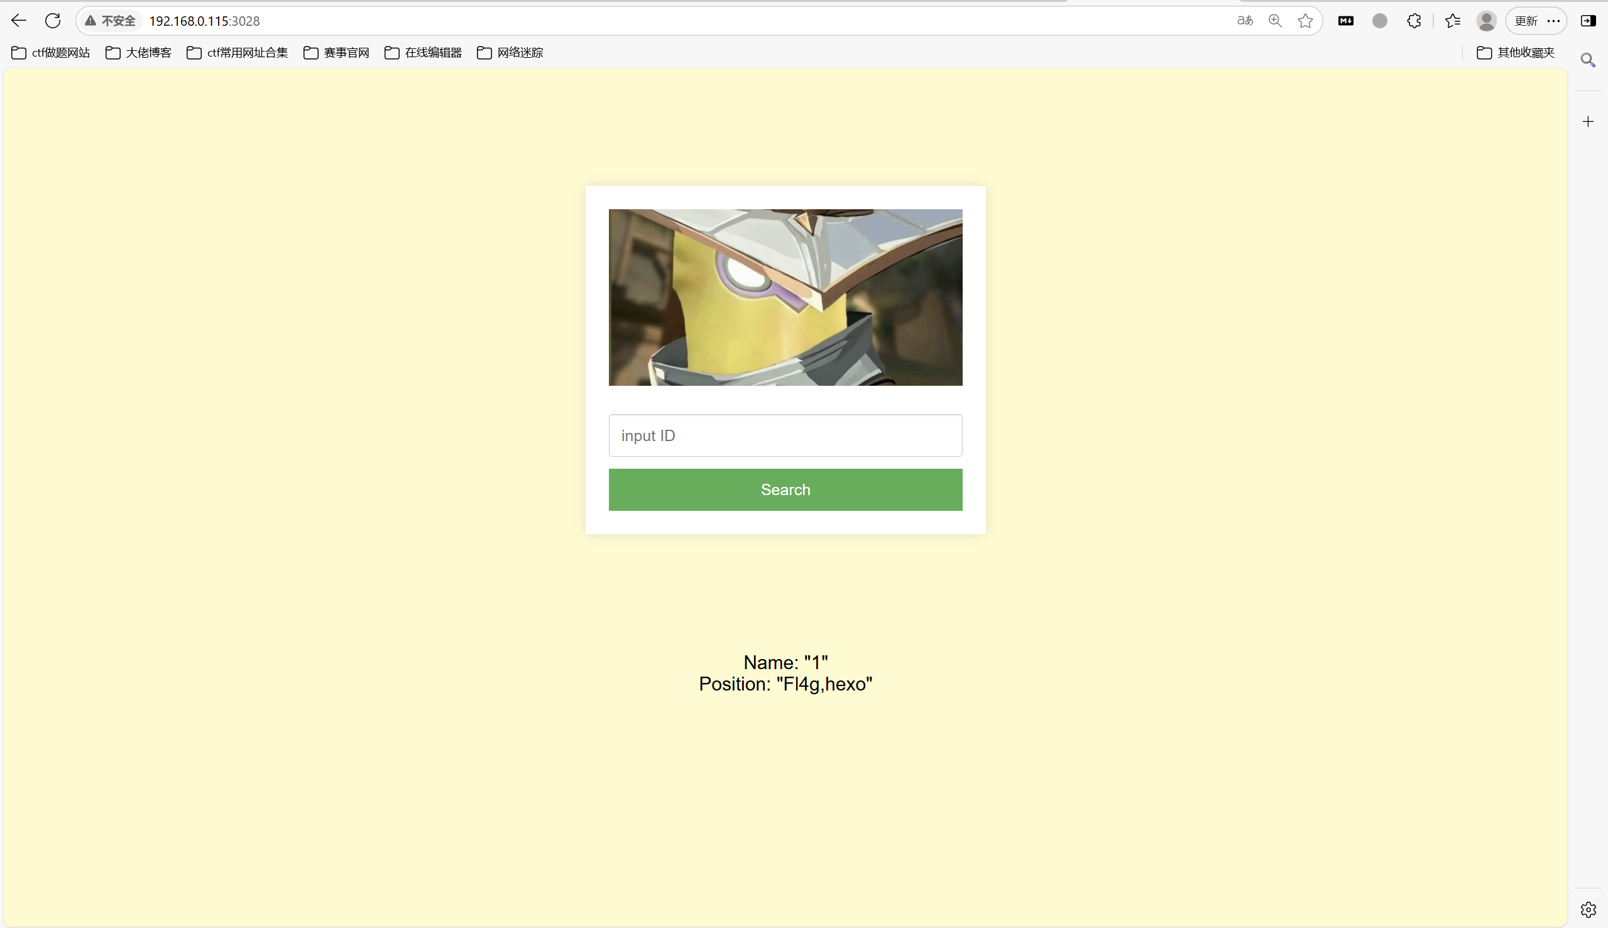Open the extensions puzzle icon
1608x928 pixels.
1414,21
